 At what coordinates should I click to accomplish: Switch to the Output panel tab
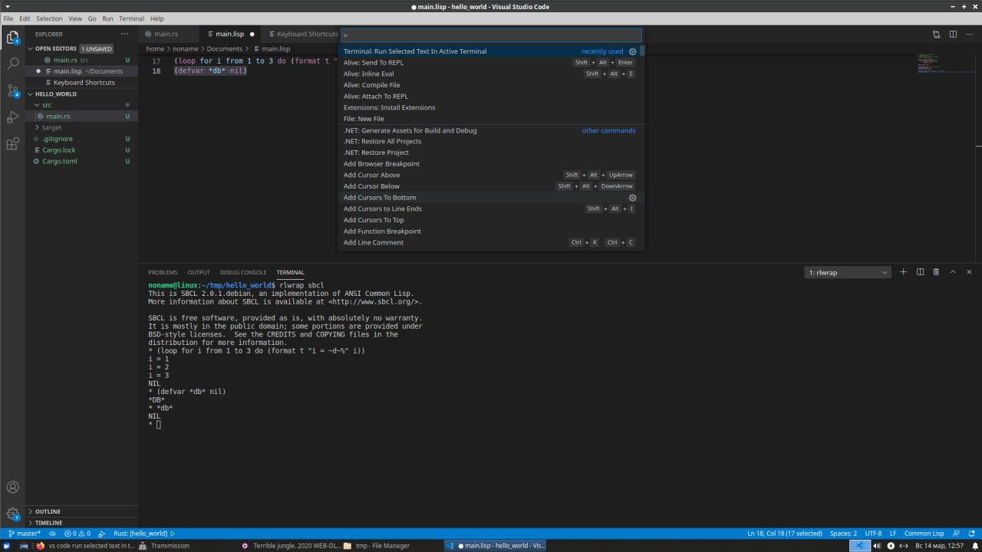coord(199,272)
